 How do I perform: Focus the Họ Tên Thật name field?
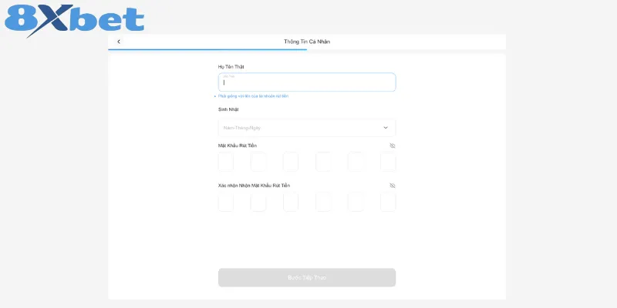tap(307, 82)
